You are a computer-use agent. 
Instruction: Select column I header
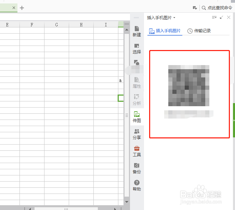click(x=106, y=25)
